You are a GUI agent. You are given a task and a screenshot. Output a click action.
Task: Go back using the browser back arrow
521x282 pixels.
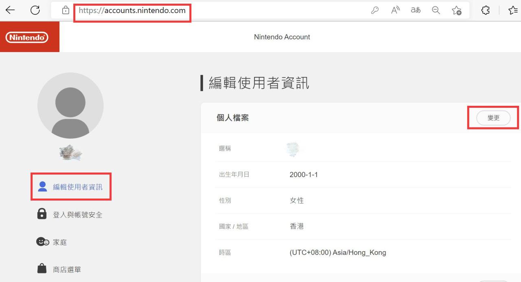[x=10, y=11]
